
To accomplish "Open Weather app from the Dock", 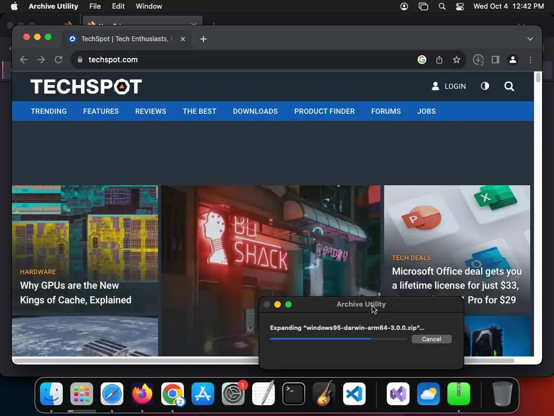I will pyautogui.click(x=428, y=393).
